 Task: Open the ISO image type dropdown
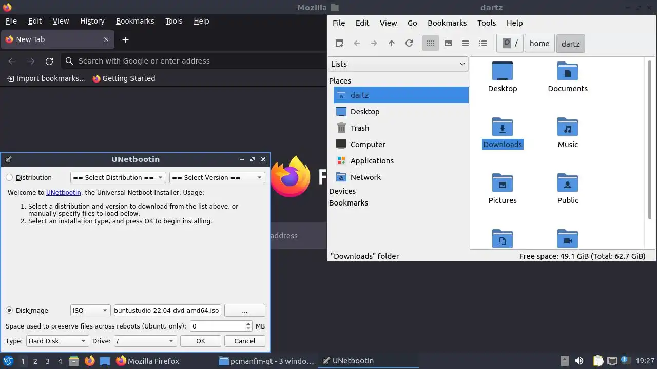90,311
